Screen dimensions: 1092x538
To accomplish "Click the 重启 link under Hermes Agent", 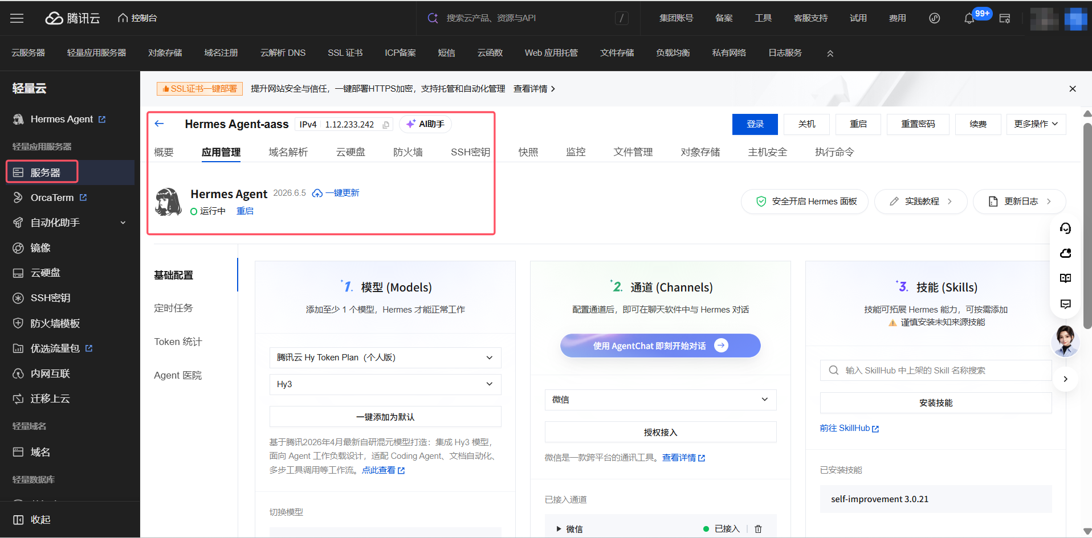I will 245,211.
